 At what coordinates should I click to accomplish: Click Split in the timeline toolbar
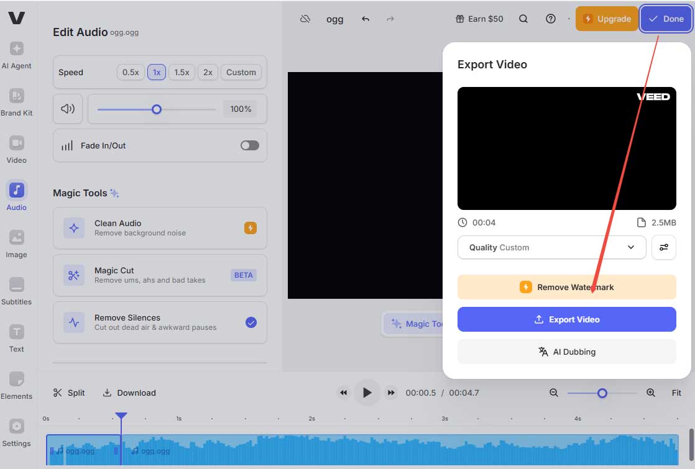69,393
